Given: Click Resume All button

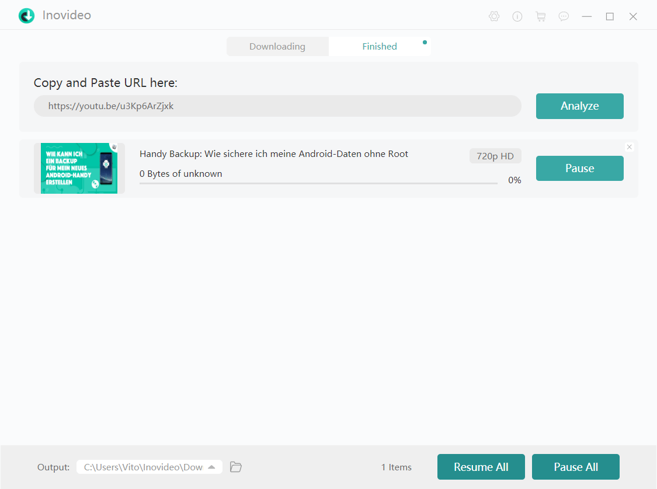Looking at the screenshot, I should pyautogui.click(x=481, y=467).
